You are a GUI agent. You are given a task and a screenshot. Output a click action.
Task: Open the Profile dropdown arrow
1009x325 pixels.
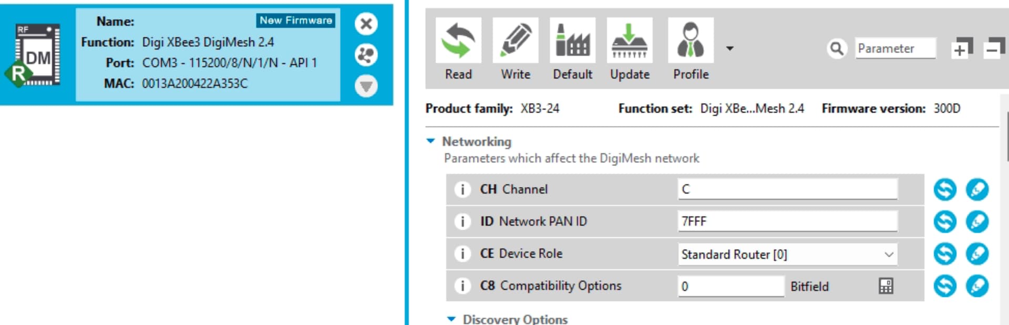(730, 48)
